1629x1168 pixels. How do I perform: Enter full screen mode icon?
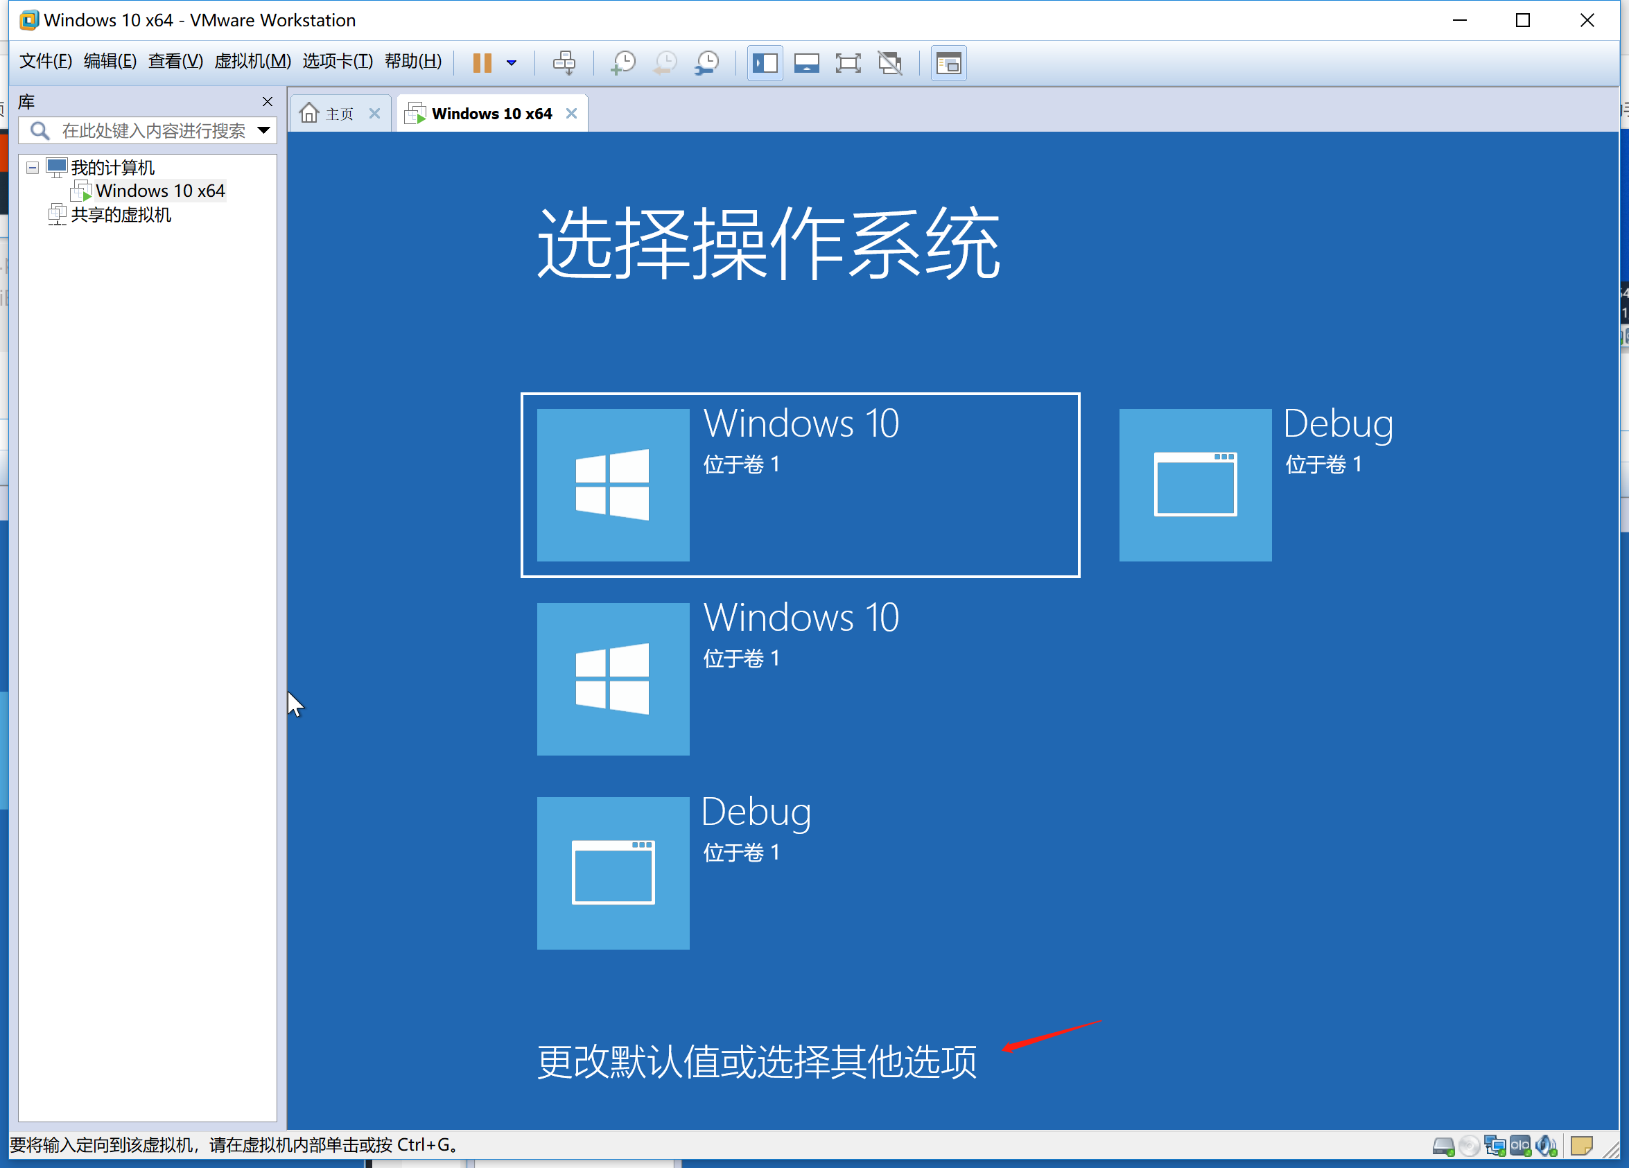coord(848,63)
